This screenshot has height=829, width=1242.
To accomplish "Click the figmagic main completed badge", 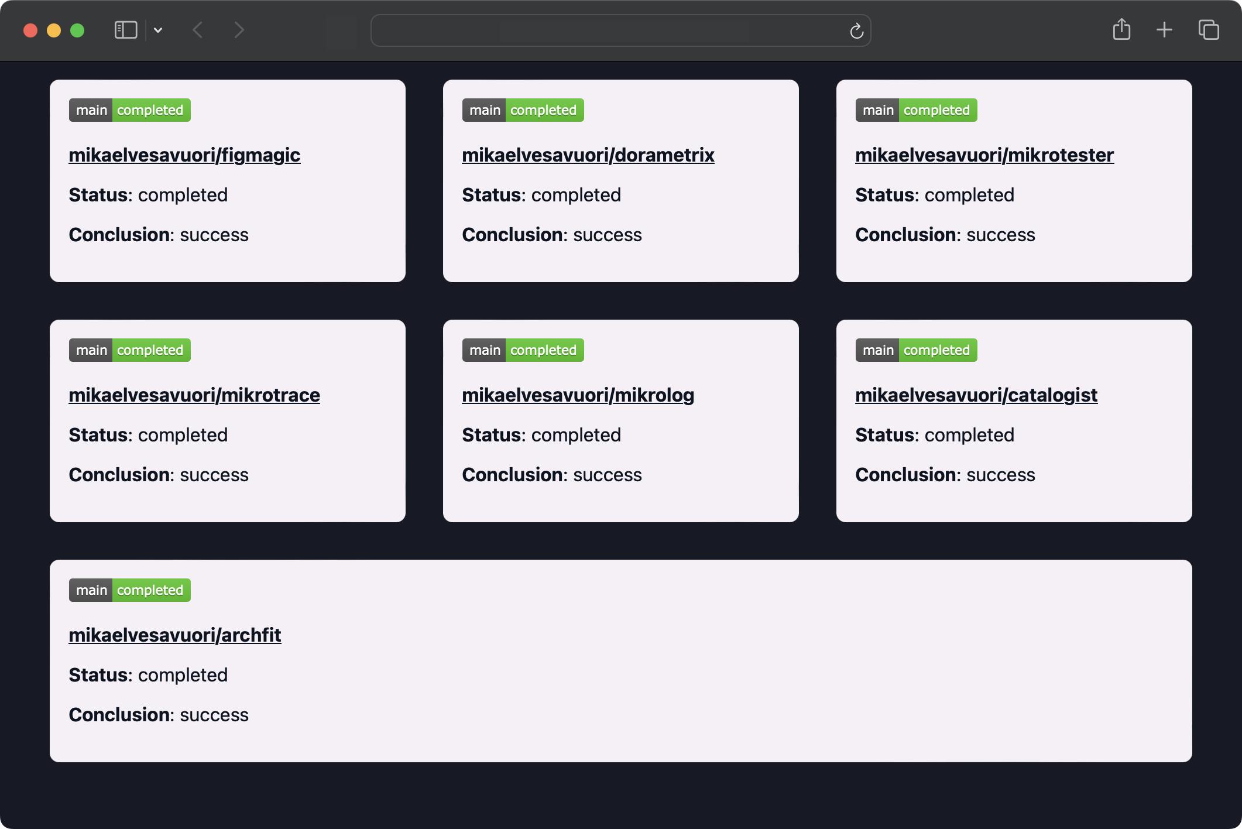I will click(129, 110).
